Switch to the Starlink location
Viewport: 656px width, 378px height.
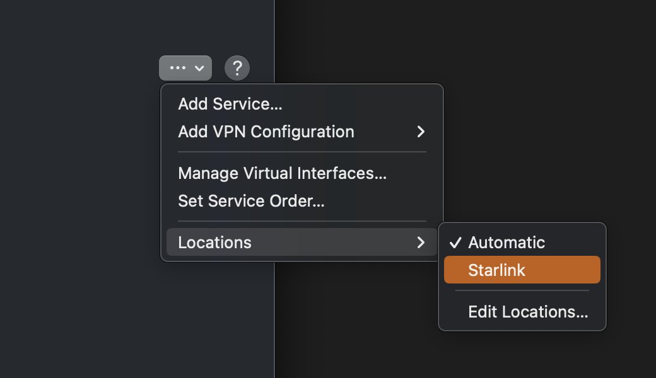click(x=522, y=270)
